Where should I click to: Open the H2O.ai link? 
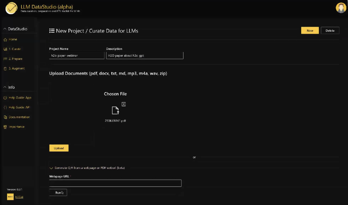19,197
